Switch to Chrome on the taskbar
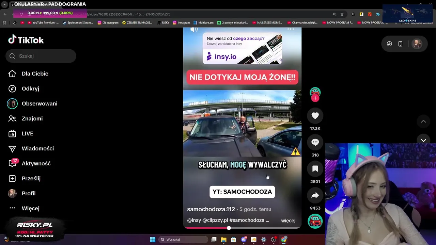Viewport: 436px width, 245px height. [x=284, y=240]
